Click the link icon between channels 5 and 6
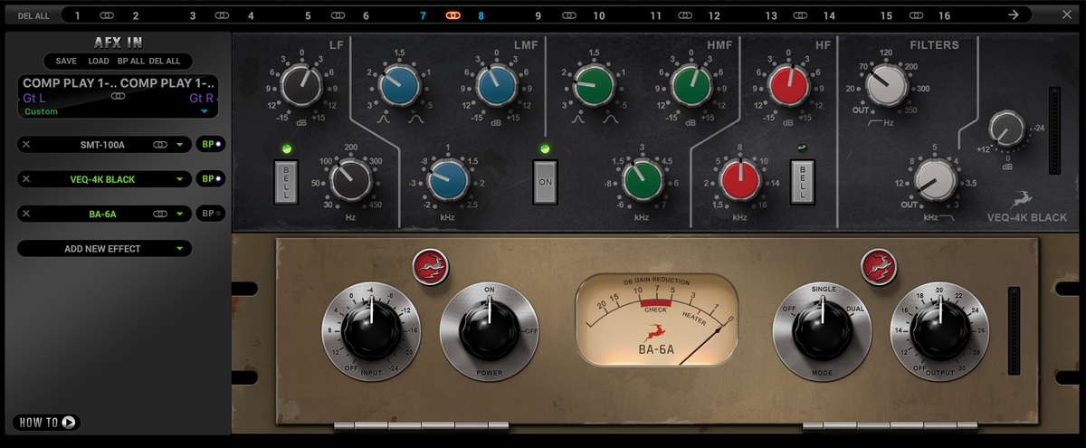 point(338,15)
